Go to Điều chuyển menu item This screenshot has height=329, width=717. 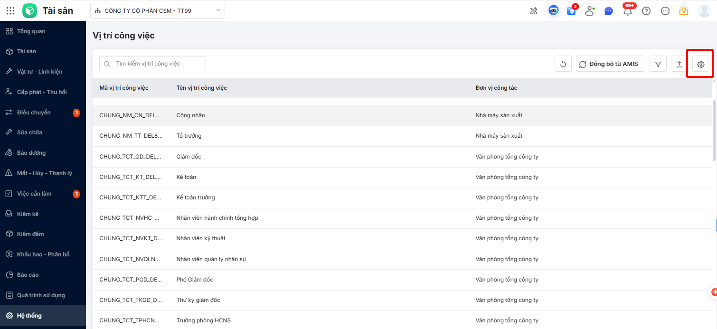tap(34, 113)
